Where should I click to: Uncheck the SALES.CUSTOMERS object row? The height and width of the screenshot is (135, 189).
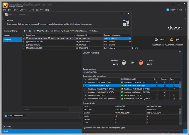(23, 38)
